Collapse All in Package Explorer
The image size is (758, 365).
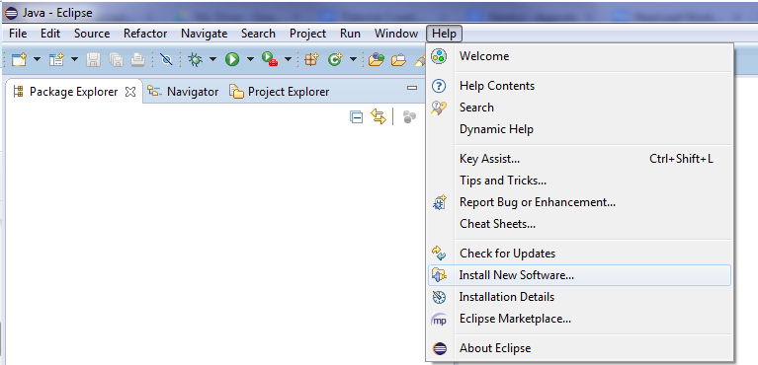[357, 116]
